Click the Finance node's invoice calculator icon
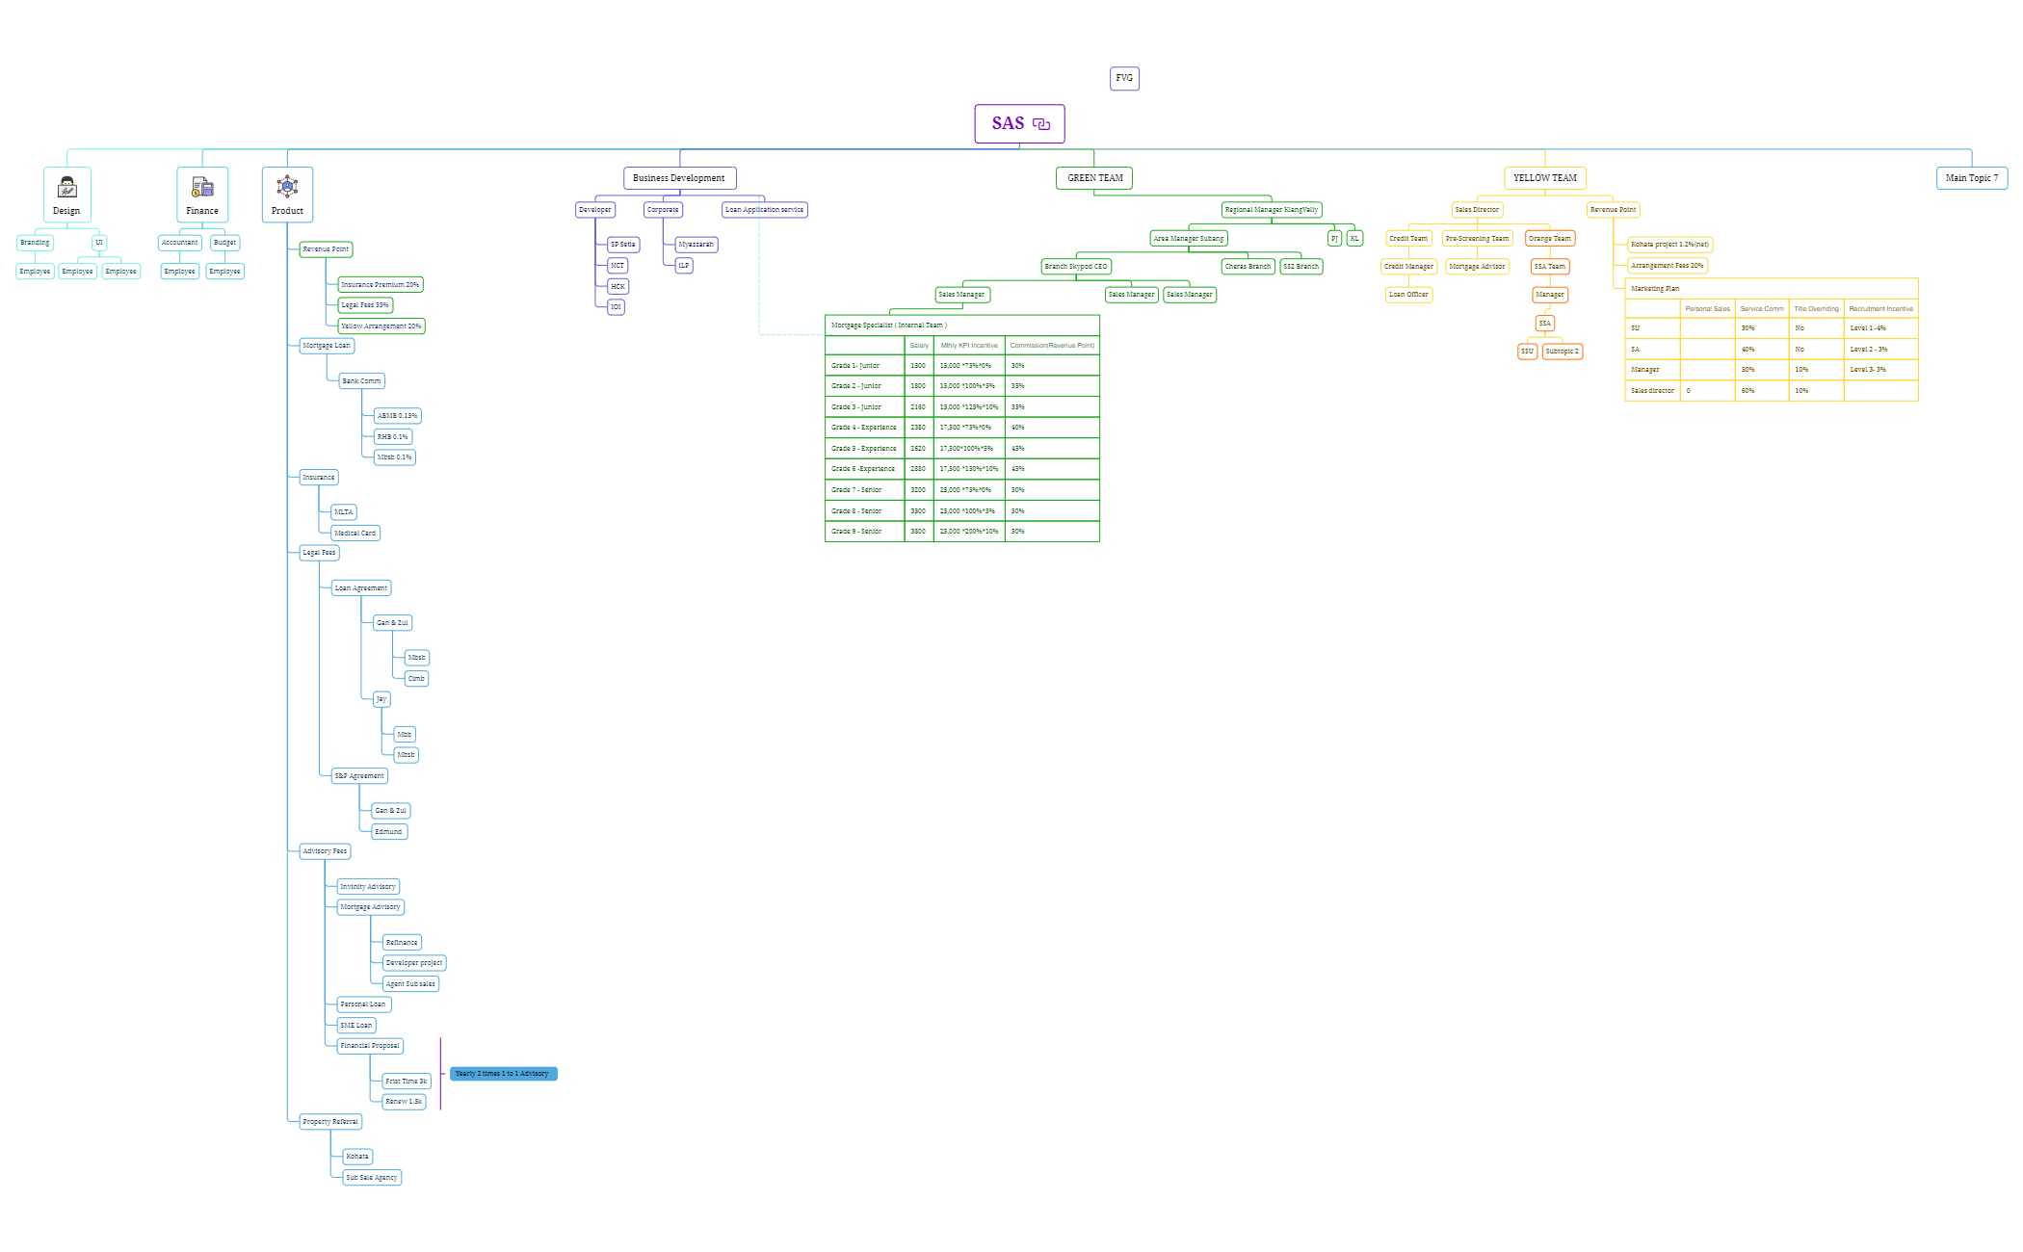The width and height of the screenshot is (2023, 1252). [201, 187]
